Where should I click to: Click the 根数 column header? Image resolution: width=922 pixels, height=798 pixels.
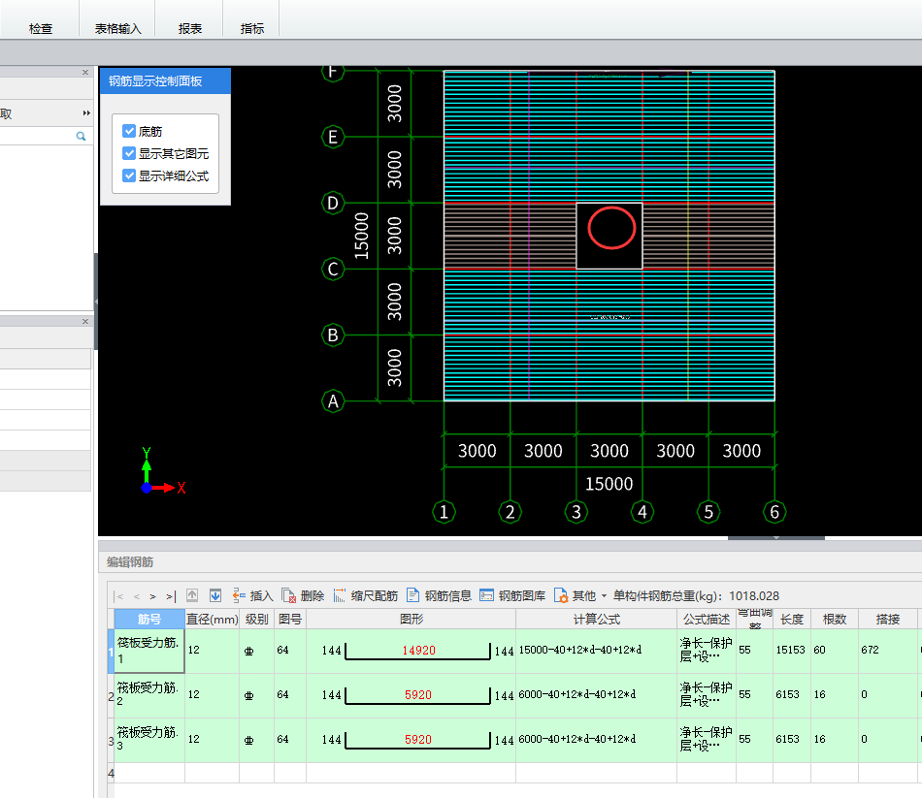[835, 619]
